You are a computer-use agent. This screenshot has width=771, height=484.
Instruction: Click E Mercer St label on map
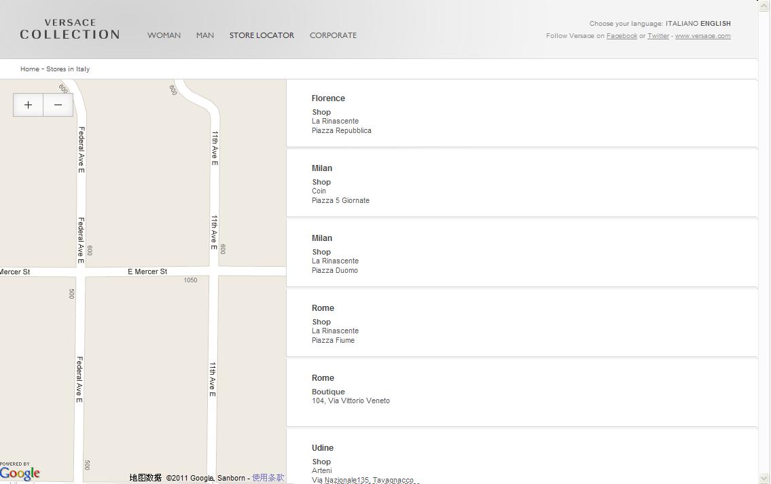pos(147,272)
